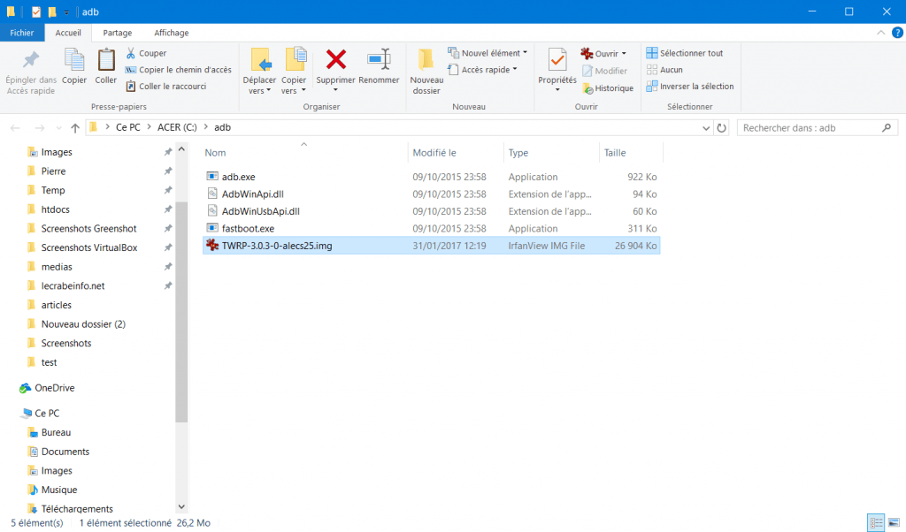Viewport: 906px width, 532px height.
Task: Open the medias folder
Action: pyautogui.click(x=56, y=267)
